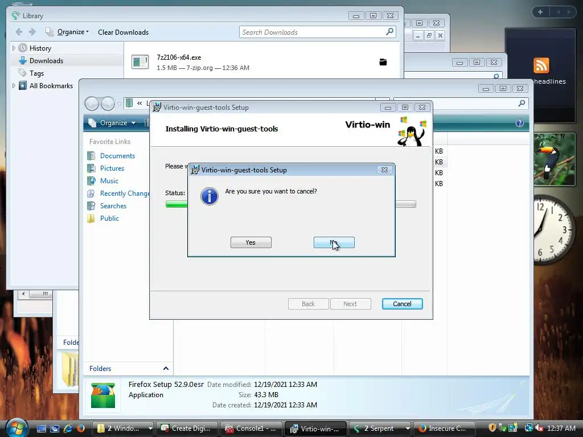Image resolution: width=583 pixels, height=437 pixels.
Task: Open Public favorite link
Action: [x=109, y=218]
